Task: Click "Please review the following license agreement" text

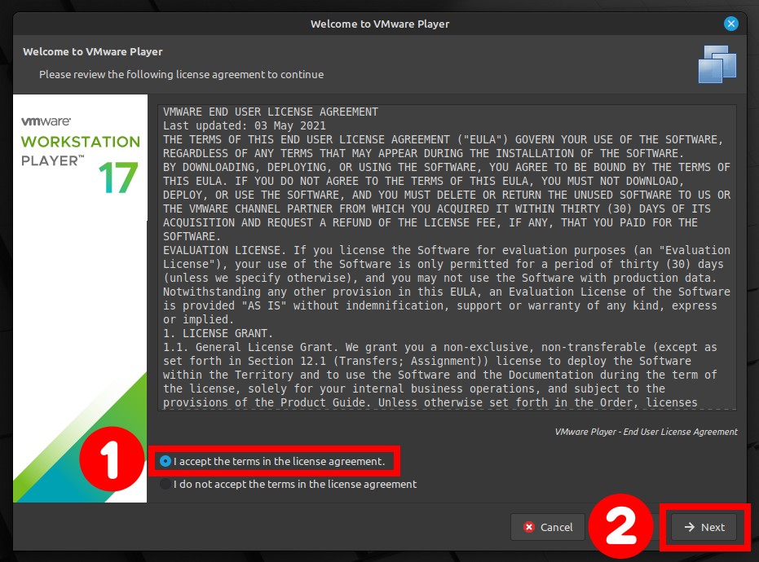Action: click(x=182, y=74)
